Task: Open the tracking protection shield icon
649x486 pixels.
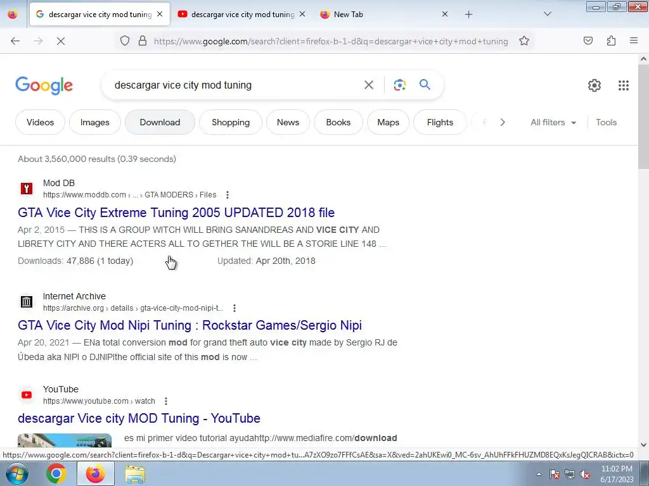Action: [125, 41]
